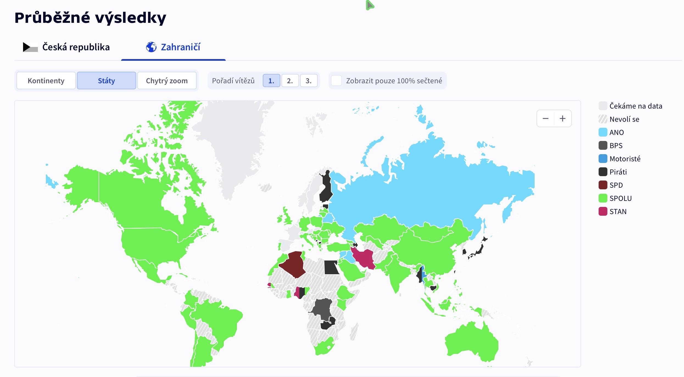684x377 pixels.
Task: Click the SPD dark red legend swatch
Action: [603, 185]
